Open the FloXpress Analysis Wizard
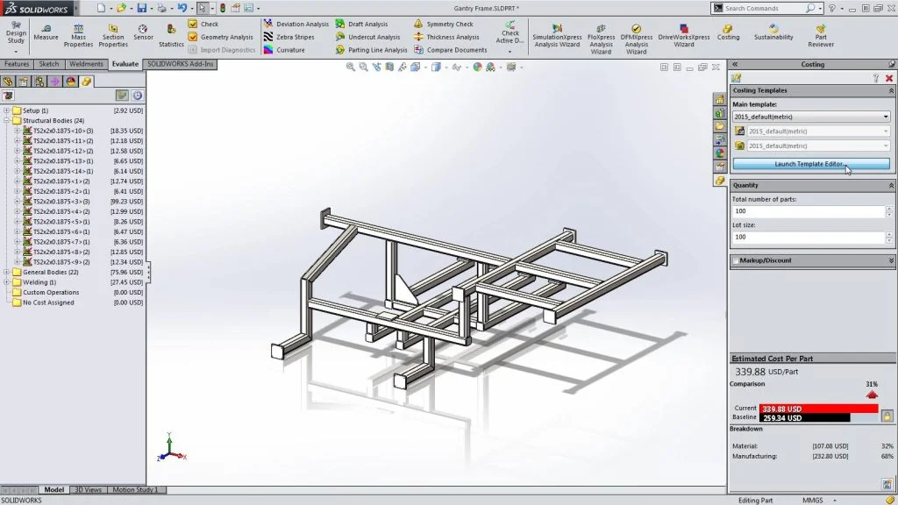This screenshot has width=898, height=505. [600, 33]
